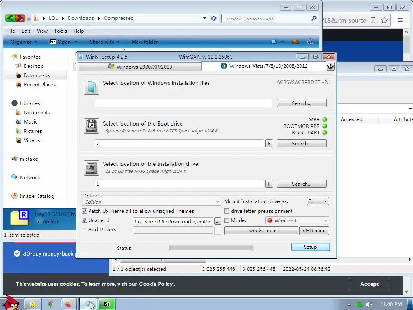Open the Tweaks >>> panel
Viewport: 413px width, 310px height.
tap(261, 230)
